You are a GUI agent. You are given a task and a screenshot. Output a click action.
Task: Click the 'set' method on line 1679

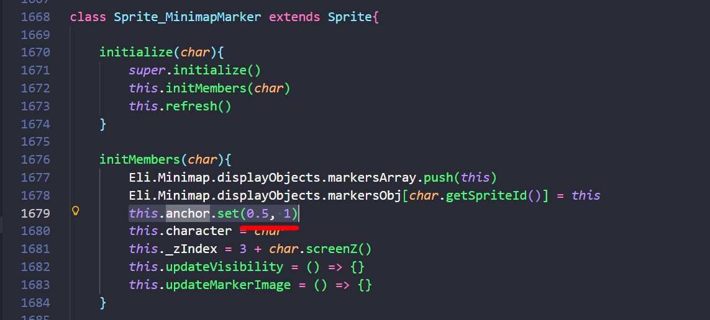pos(228,213)
